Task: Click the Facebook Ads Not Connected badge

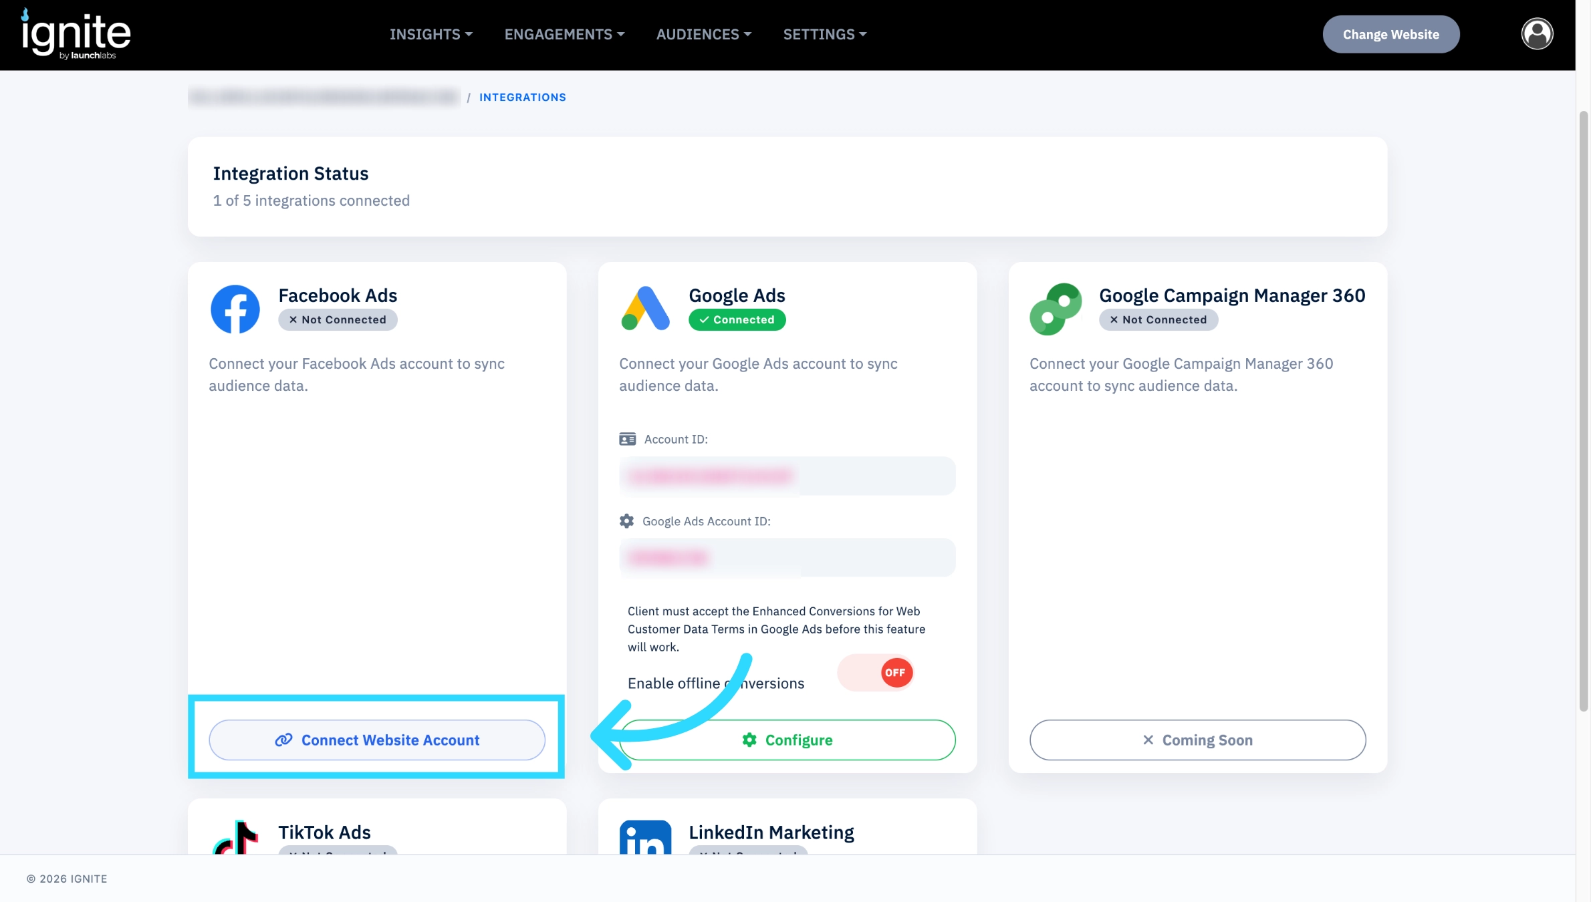Action: 338,320
